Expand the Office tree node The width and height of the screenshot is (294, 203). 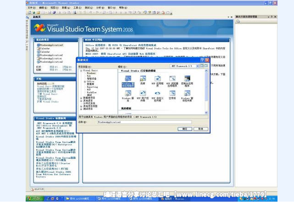pos(85,82)
